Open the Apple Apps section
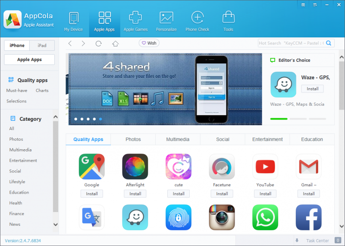Image resolution: width=345 pixels, height=246 pixels. point(104,22)
